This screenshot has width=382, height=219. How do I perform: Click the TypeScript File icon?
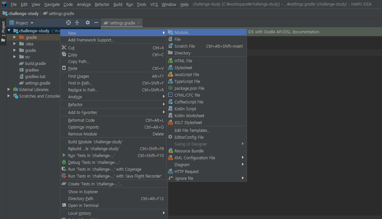170,82
